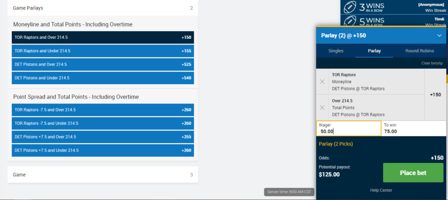Open the Help Center link
The width and height of the screenshot is (448, 200).
click(x=381, y=190)
